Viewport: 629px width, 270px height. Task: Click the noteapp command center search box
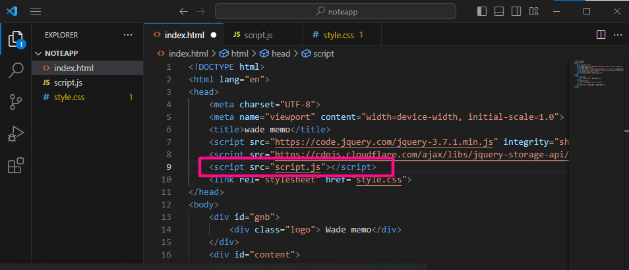(x=336, y=11)
